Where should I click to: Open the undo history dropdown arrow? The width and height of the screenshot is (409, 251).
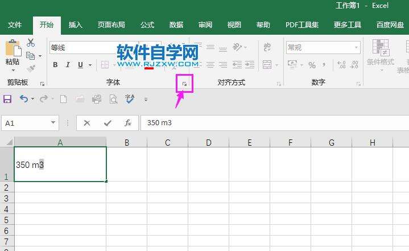[x=32, y=99]
